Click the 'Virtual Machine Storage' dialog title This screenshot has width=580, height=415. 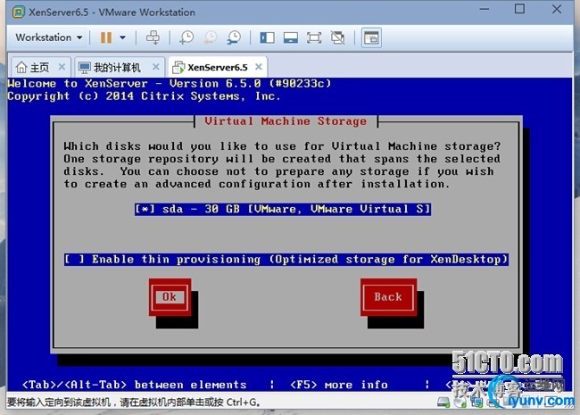coord(286,121)
